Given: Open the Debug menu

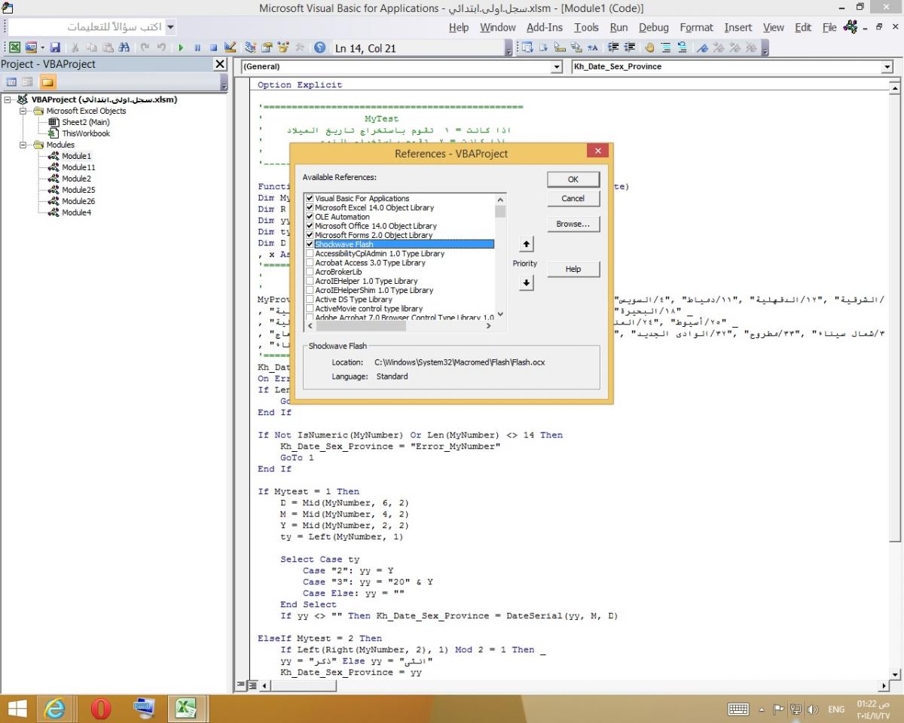Looking at the screenshot, I should coord(654,27).
